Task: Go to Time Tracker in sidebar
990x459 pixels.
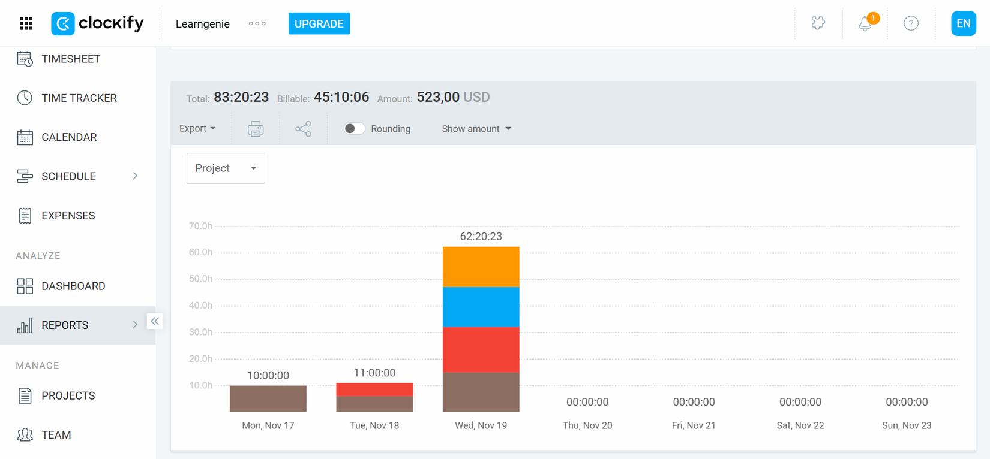Action: 79,98
